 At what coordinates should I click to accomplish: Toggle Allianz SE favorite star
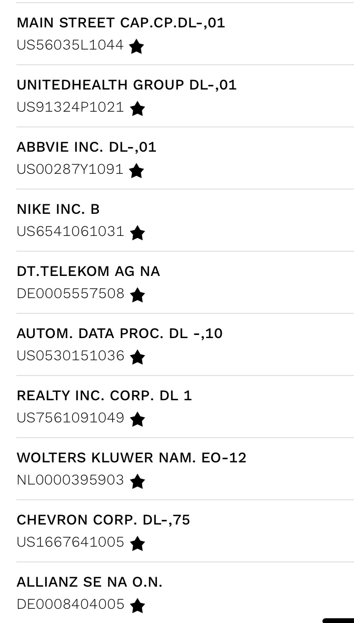[137, 606]
